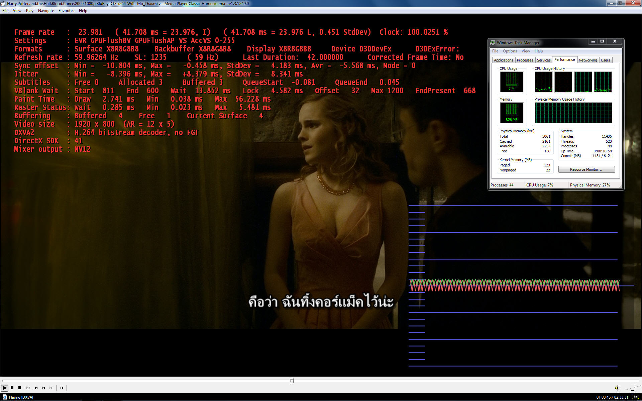642x401 pixels.
Task: Pause the video playback
Action: pyautogui.click(x=12, y=388)
